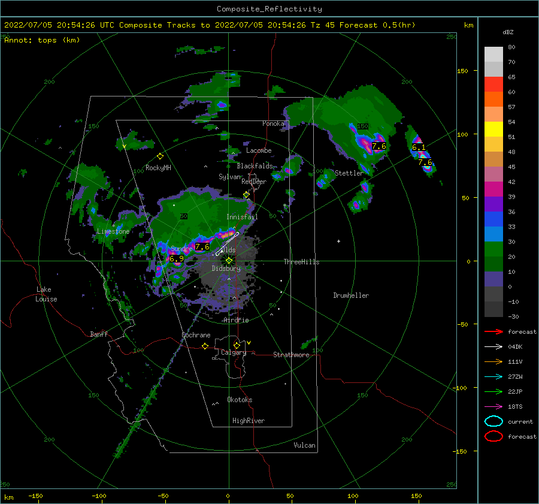The image size is (539, 504).
Task: Click the yellow diamond marker below RedDeer
Action: 246,195
